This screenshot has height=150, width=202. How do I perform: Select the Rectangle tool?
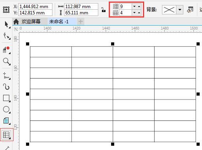(6, 98)
